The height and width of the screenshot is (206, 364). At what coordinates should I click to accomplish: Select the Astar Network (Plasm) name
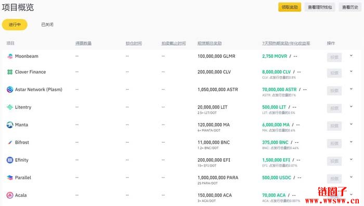click(x=38, y=90)
